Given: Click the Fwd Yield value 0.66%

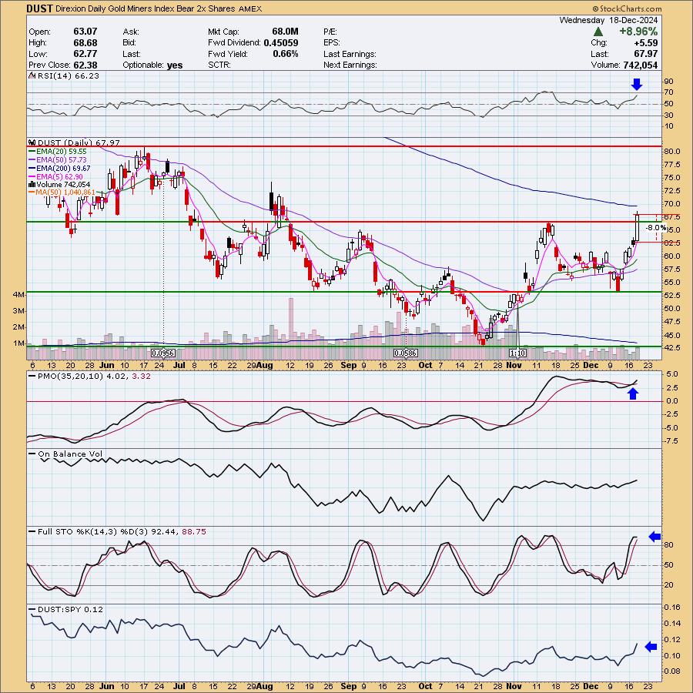Looking at the screenshot, I should (x=286, y=54).
